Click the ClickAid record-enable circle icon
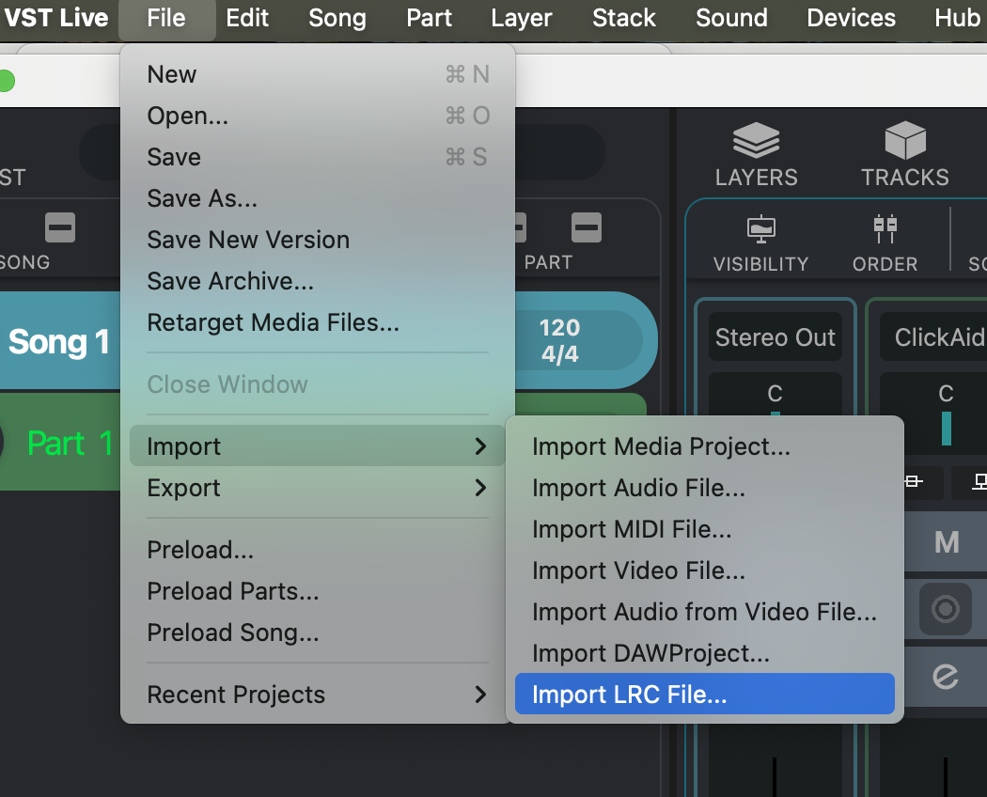Viewport: 987px width, 797px height. coord(945,611)
